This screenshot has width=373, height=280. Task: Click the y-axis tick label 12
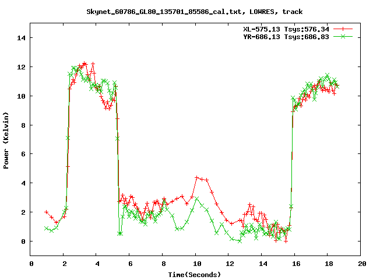point(21,67)
